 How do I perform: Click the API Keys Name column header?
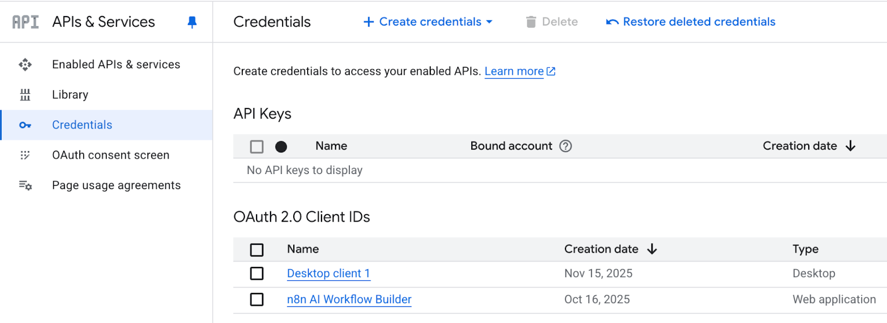[332, 146]
